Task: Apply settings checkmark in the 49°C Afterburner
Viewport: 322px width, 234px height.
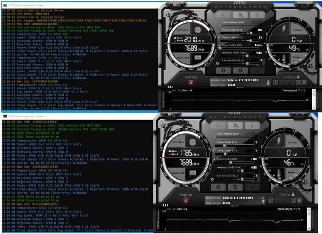Action: pyautogui.click(x=257, y=71)
